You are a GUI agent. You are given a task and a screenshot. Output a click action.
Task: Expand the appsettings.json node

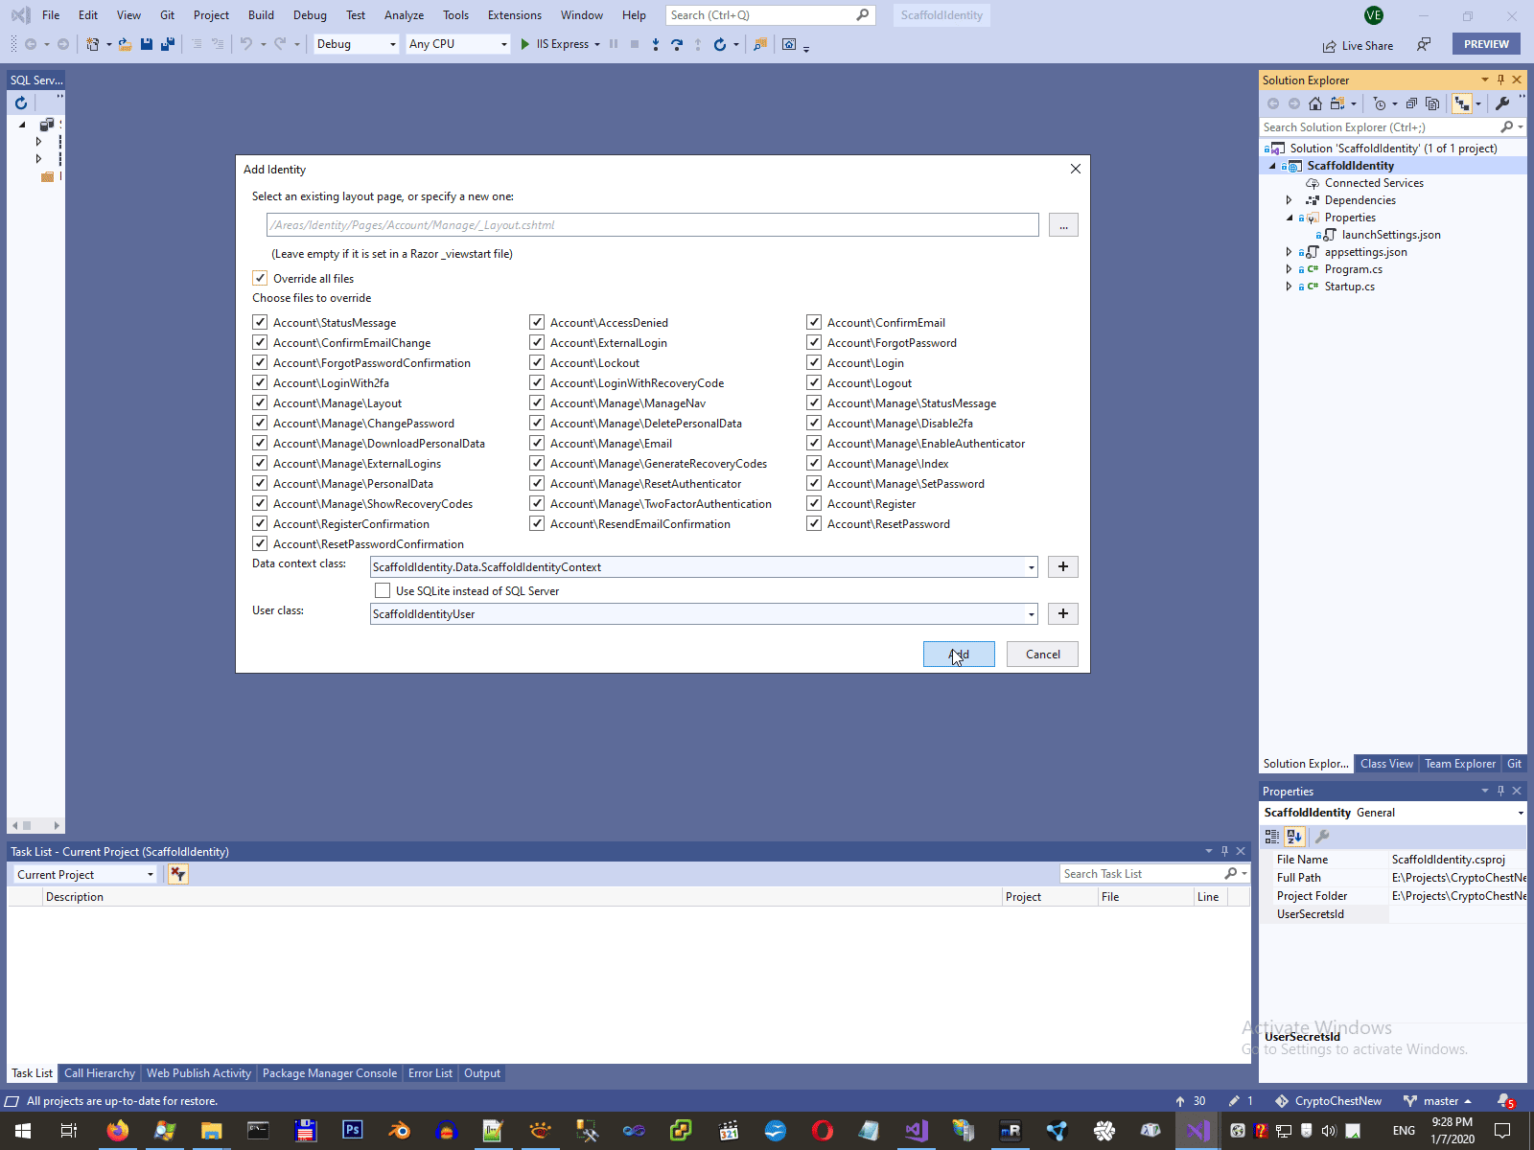1289,252
